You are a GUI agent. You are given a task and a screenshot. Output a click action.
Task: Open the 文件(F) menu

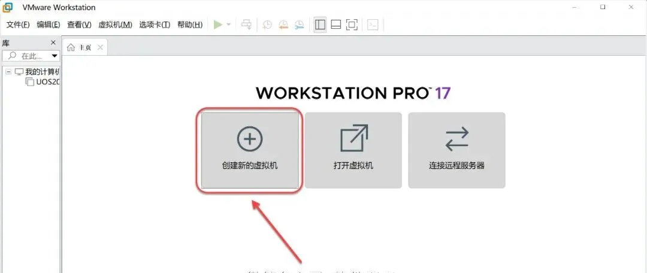[18, 25]
